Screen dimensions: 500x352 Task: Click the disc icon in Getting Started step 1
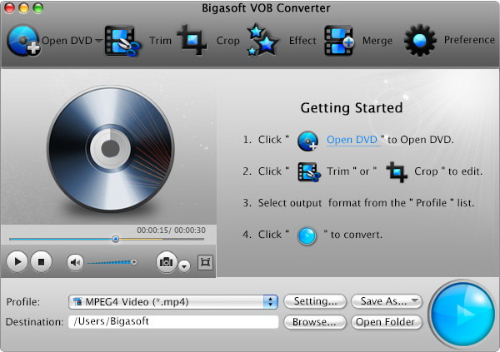tap(307, 141)
